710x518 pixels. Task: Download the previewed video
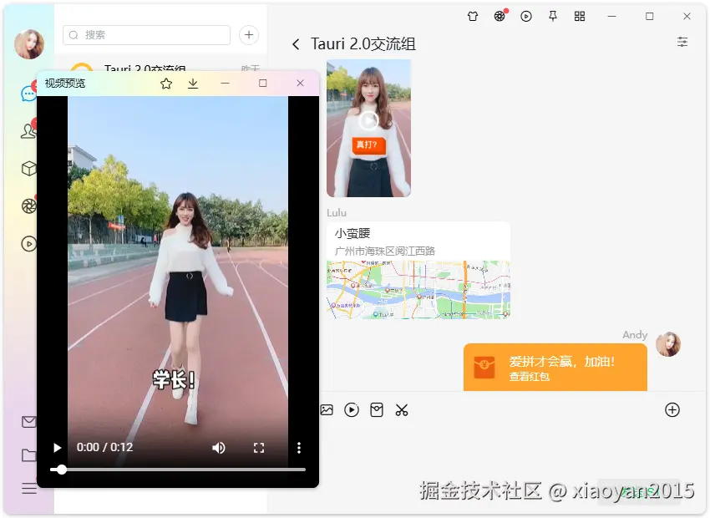193,84
